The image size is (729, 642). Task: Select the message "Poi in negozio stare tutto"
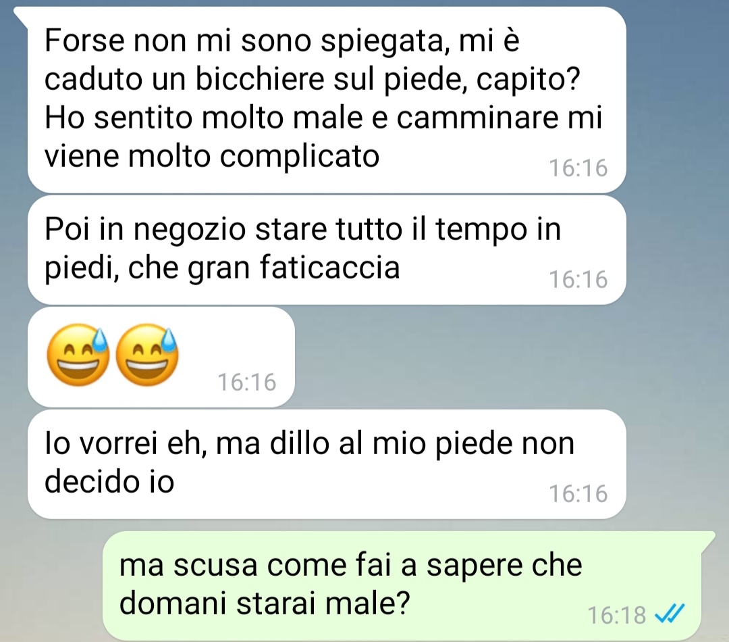click(x=327, y=250)
